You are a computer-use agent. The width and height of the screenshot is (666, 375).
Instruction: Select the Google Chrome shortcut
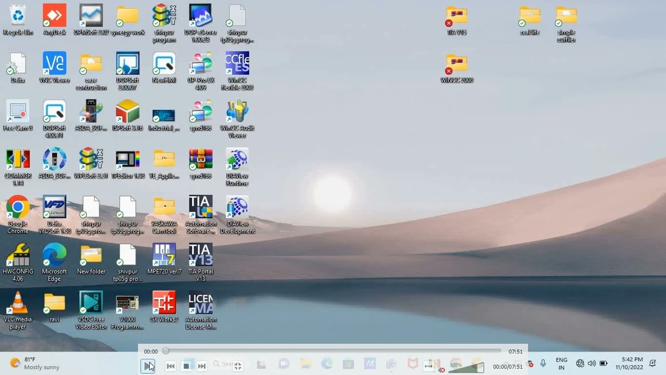18,215
